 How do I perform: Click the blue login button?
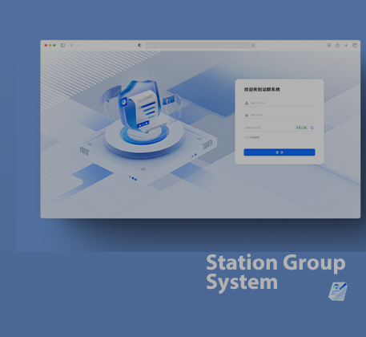tap(280, 152)
